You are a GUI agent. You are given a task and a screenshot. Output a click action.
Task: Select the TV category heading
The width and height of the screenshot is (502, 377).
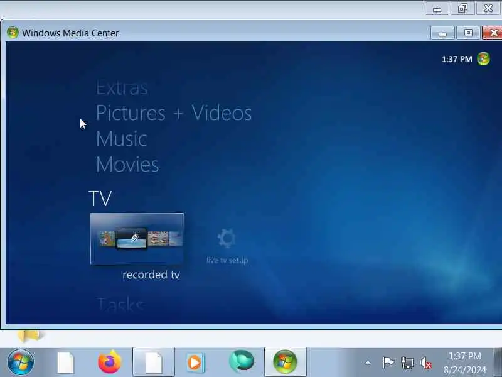coord(100,199)
